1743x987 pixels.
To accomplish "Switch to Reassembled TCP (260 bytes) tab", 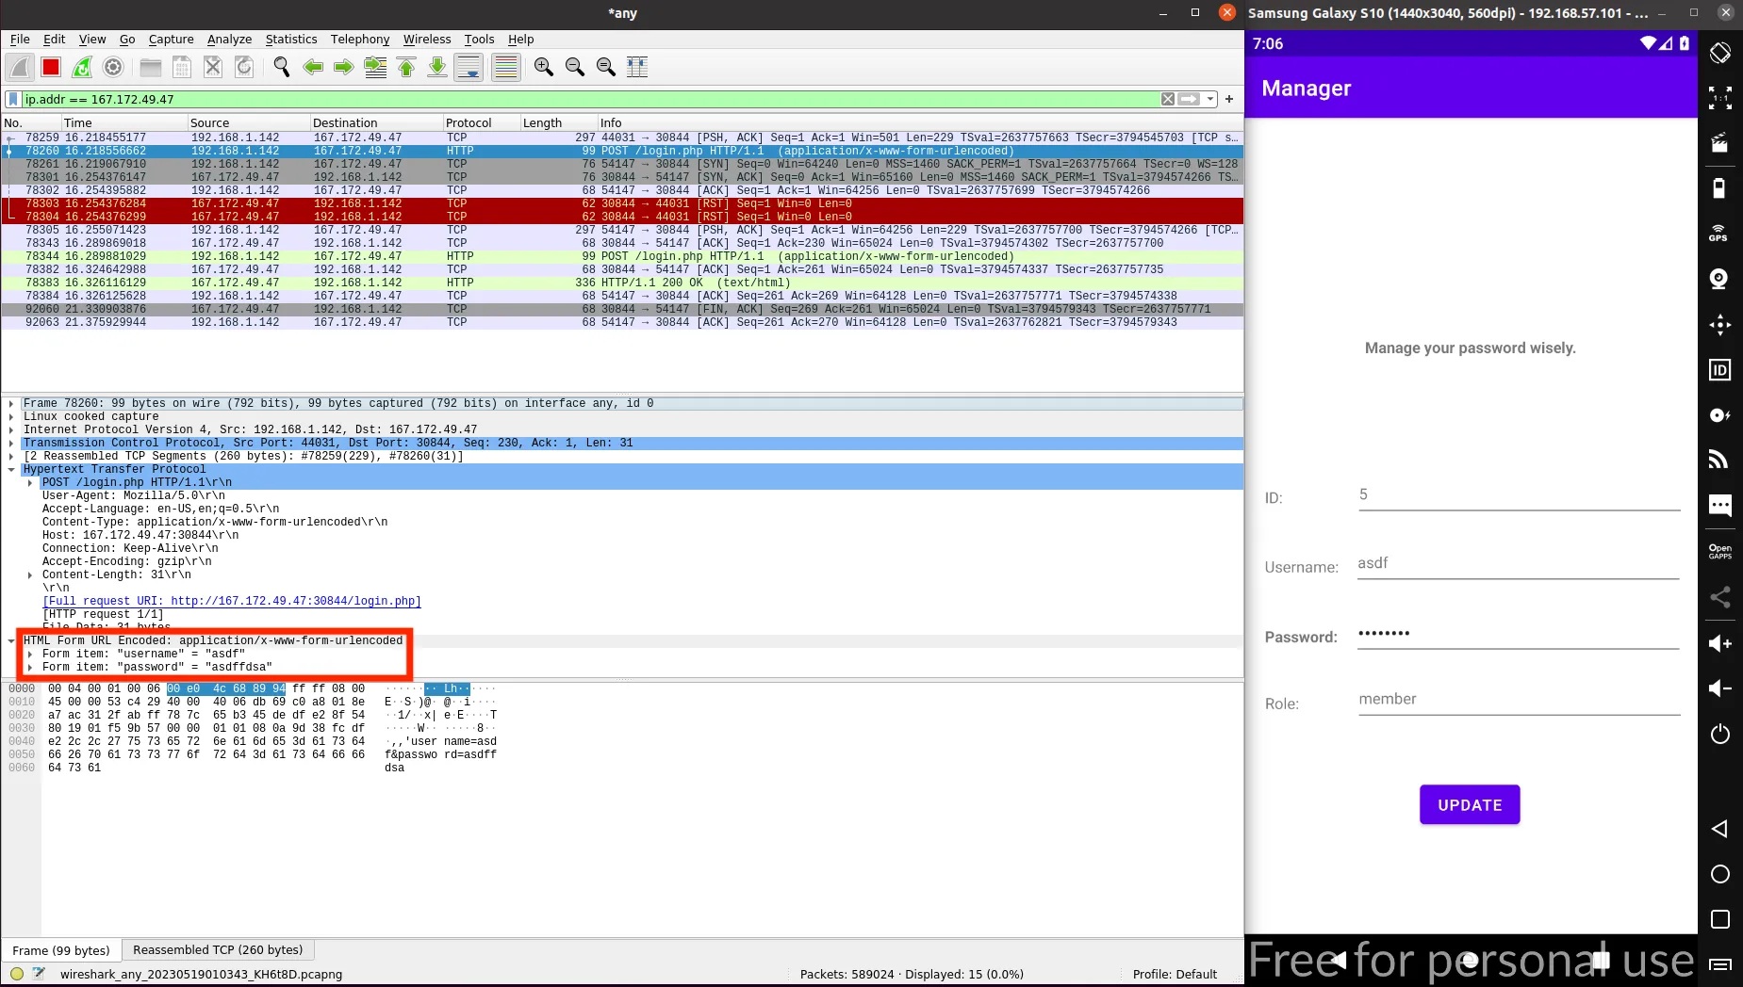I will pyautogui.click(x=218, y=949).
